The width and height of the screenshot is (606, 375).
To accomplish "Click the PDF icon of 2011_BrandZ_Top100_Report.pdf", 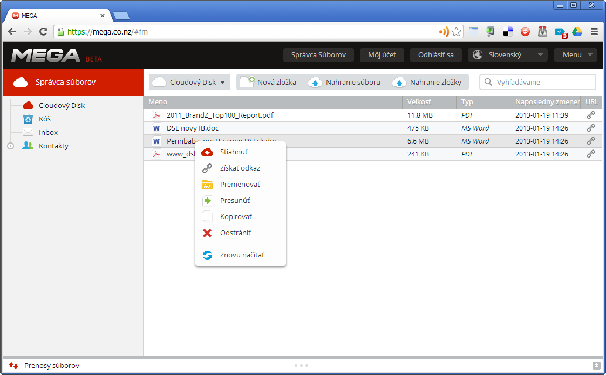I will pos(156,115).
